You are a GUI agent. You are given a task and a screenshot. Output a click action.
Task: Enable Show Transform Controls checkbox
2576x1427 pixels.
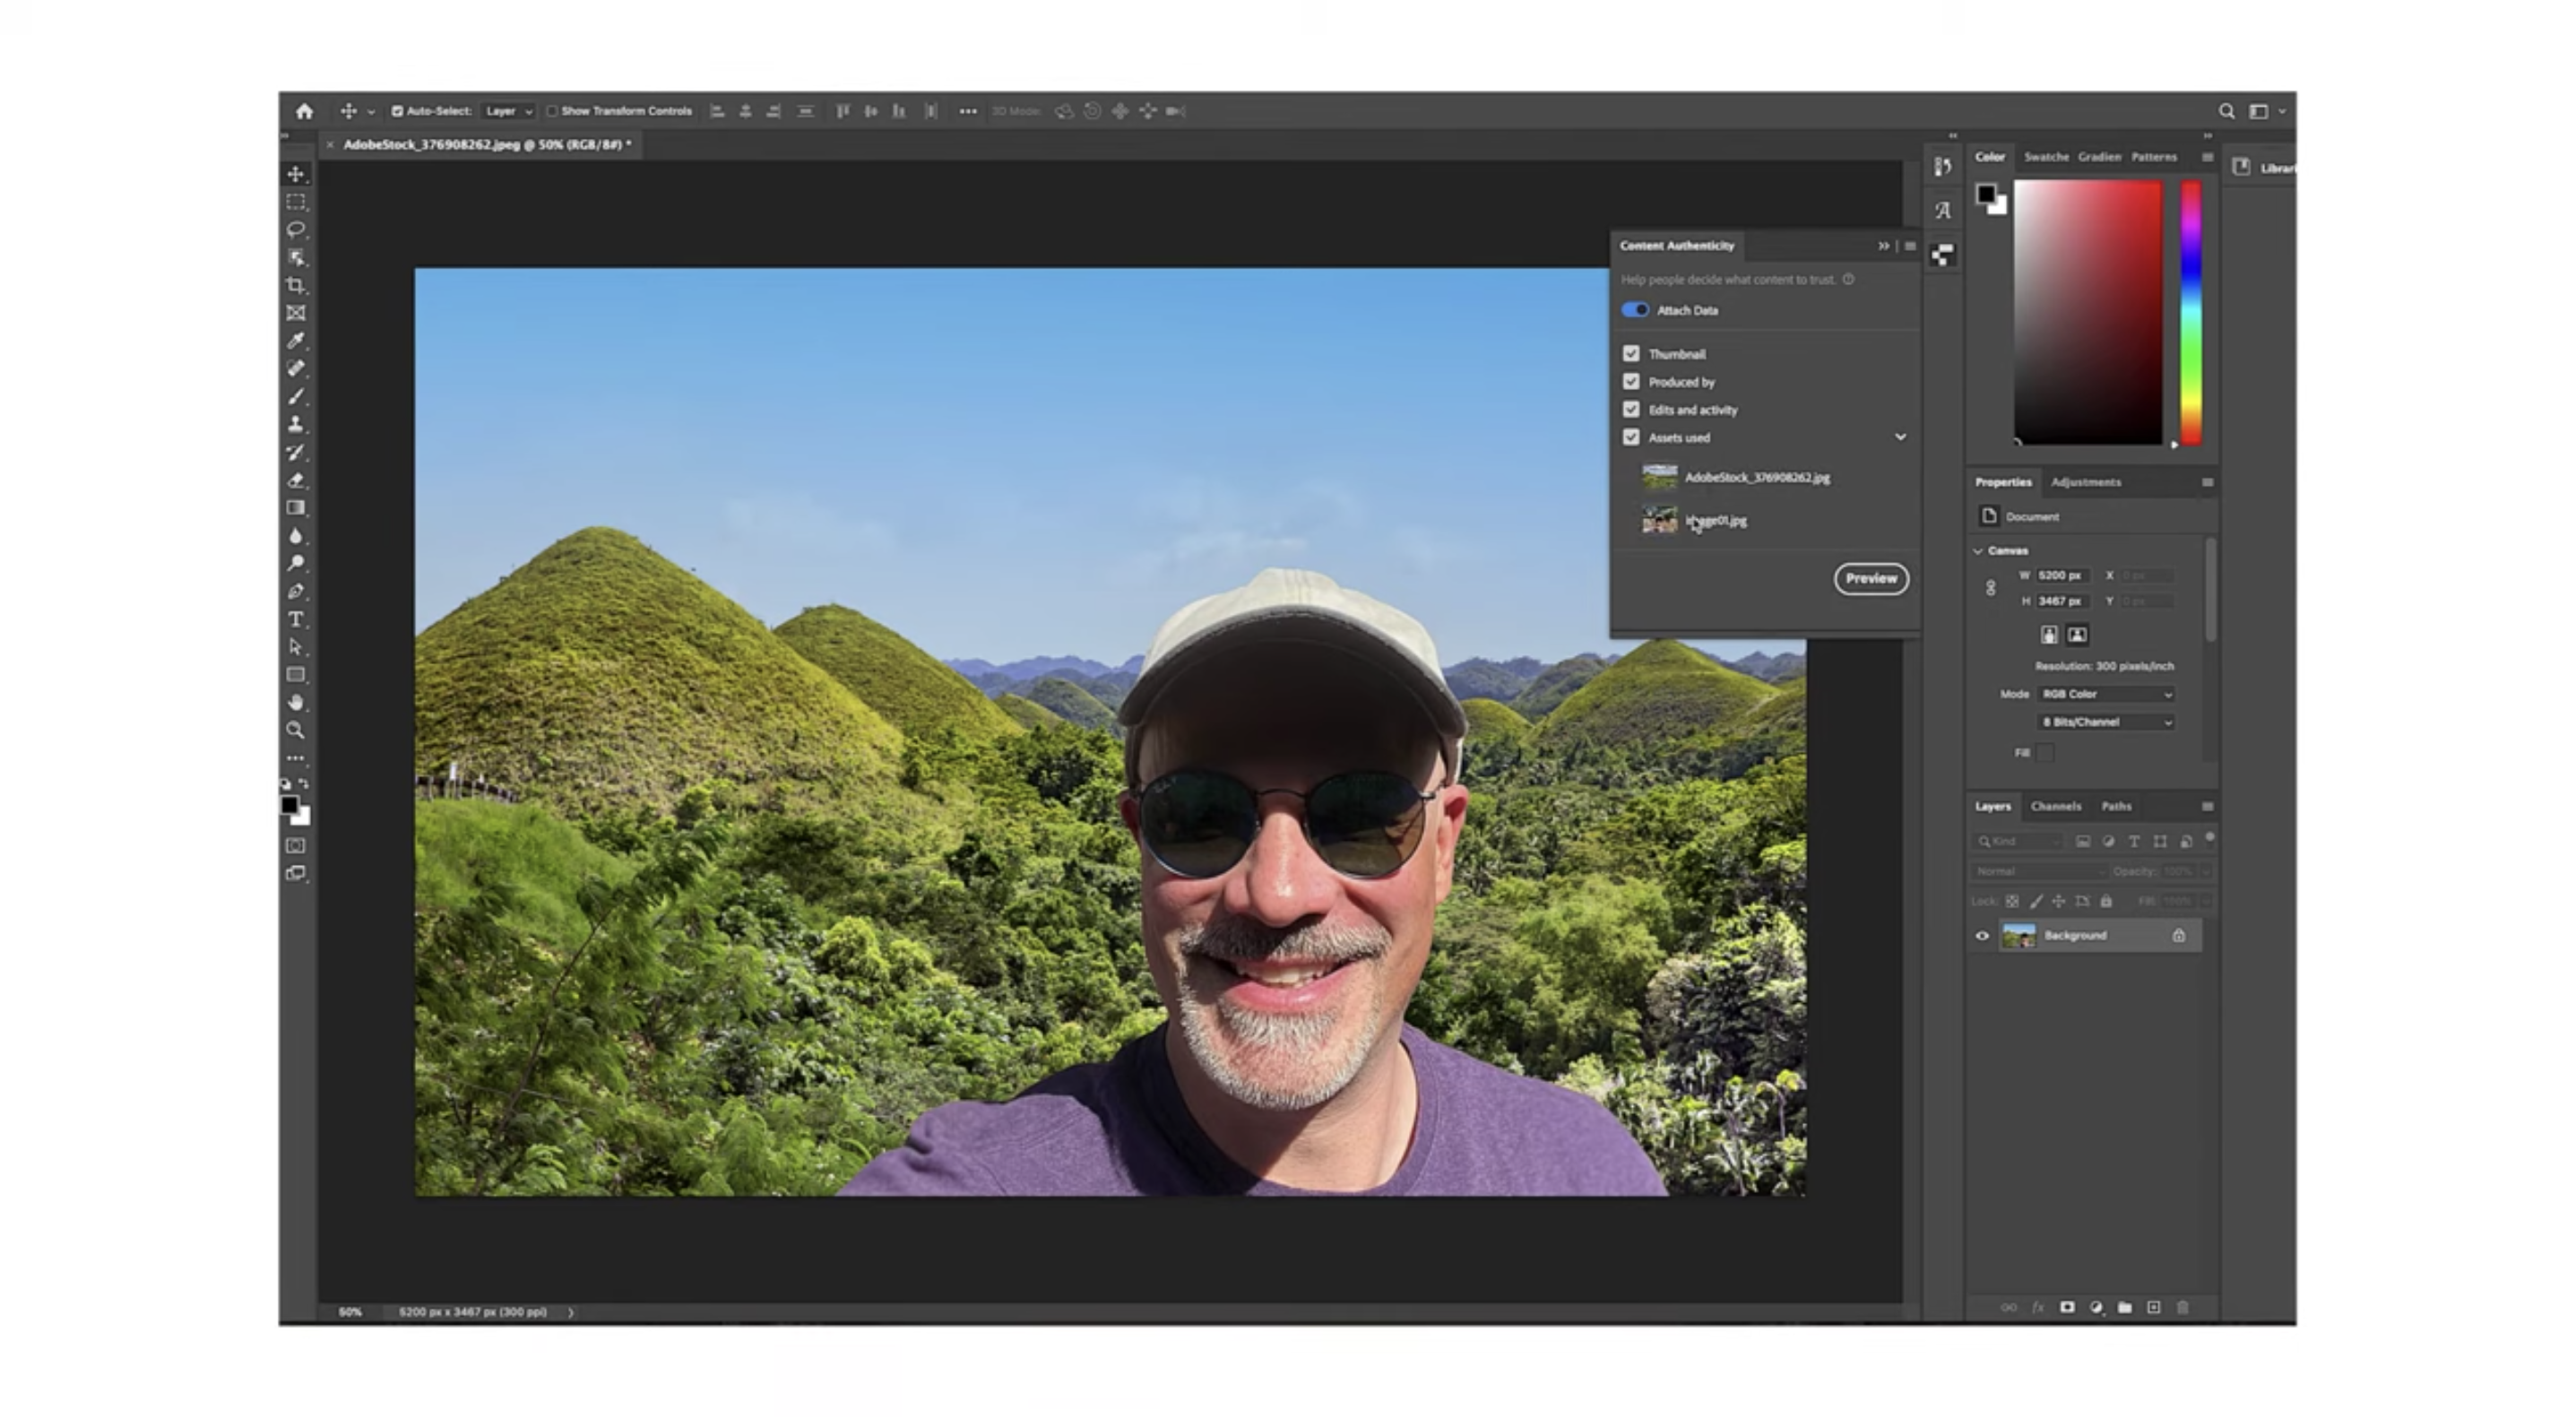click(x=552, y=111)
